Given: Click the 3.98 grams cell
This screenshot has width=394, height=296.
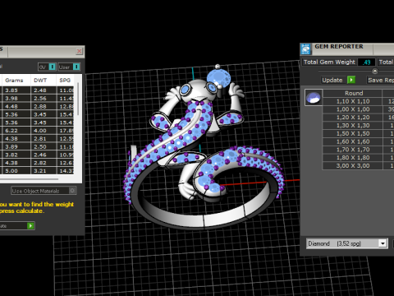Looking at the screenshot, I should point(16,98).
